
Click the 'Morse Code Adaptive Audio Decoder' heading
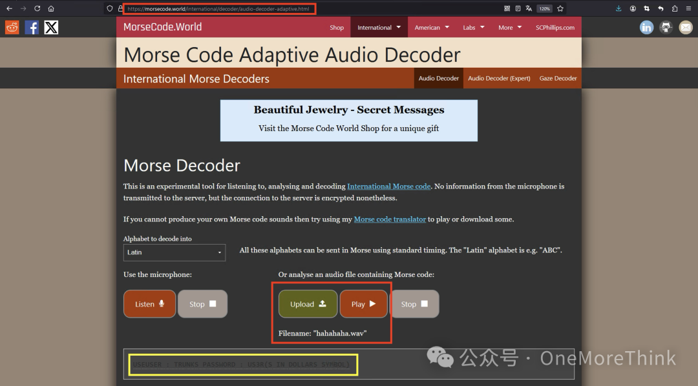pyautogui.click(x=292, y=55)
